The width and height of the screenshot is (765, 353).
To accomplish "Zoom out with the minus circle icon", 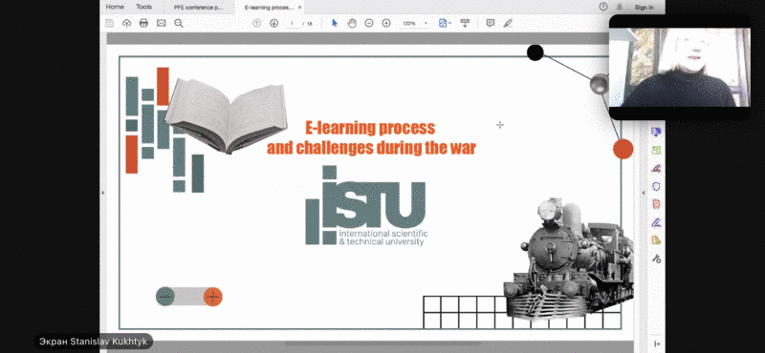I will click(369, 23).
